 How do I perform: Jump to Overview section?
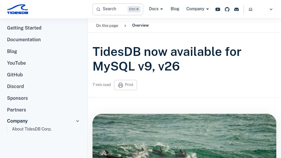pos(140,25)
